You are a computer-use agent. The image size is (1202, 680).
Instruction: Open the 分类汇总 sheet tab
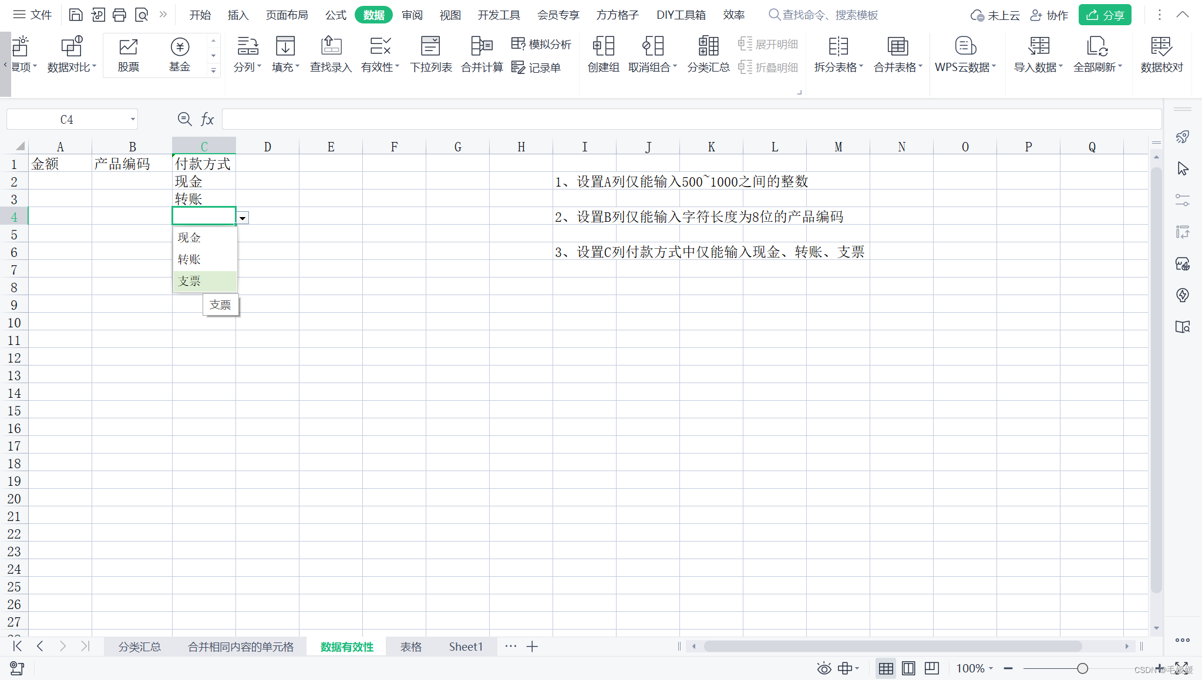(139, 647)
